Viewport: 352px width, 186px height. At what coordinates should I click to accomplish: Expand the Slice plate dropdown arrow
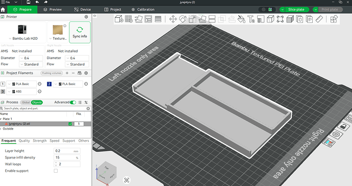(282, 9)
